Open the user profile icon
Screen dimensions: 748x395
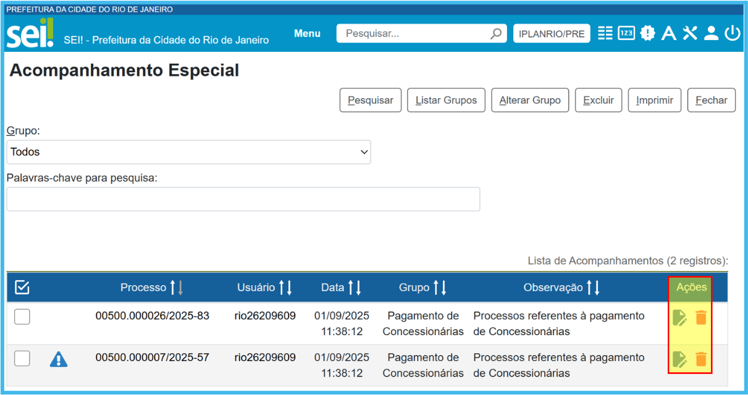point(711,33)
